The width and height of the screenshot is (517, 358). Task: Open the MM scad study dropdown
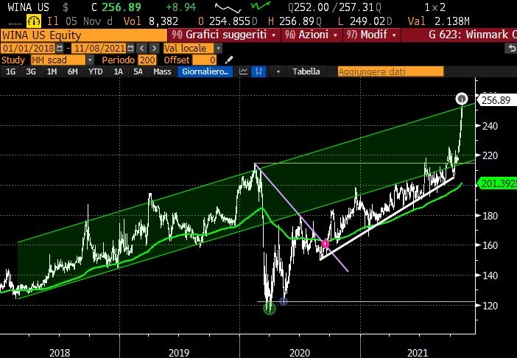pyautogui.click(x=90, y=60)
